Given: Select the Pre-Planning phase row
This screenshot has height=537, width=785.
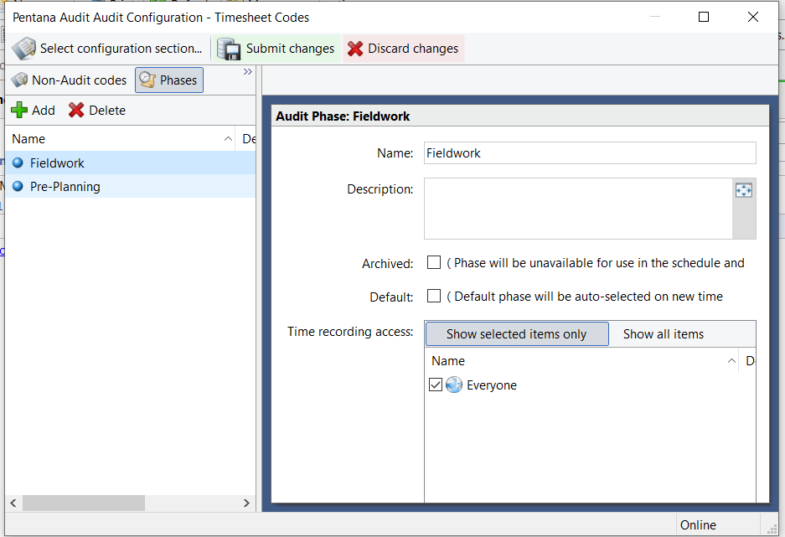Looking at the screenshot, I should pos(130,187).
